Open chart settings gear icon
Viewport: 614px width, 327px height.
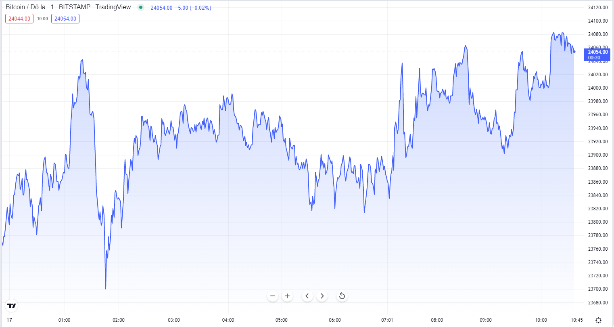coord(598,320)
